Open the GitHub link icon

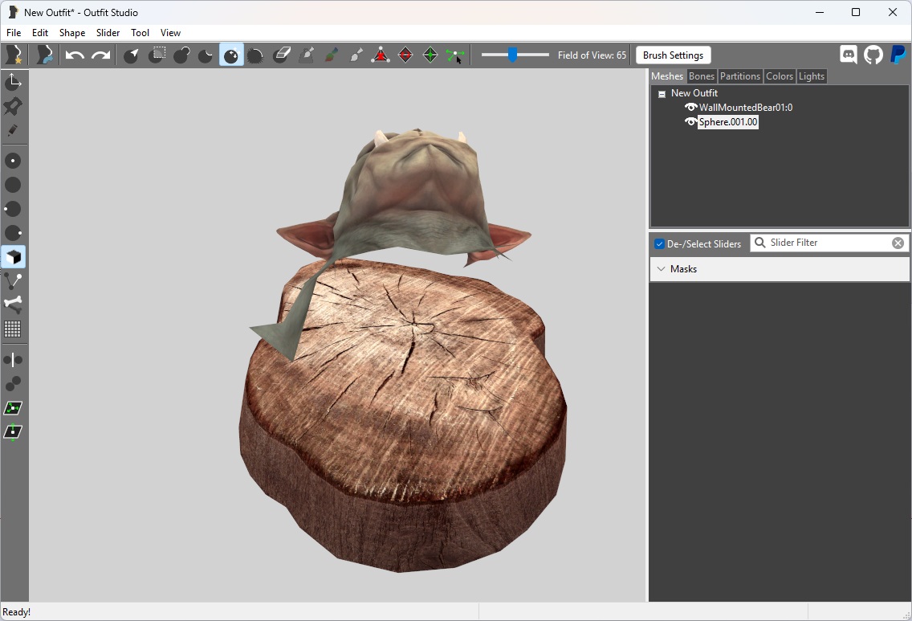[x=873, y=55]
